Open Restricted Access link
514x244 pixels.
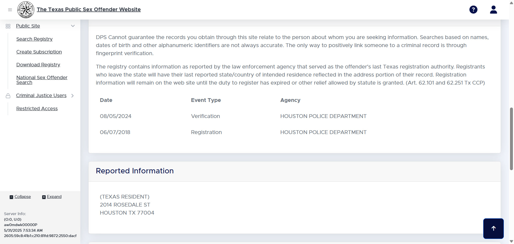(37, 109)
